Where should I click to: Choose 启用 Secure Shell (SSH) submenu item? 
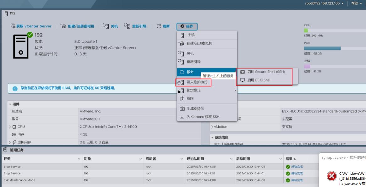pos(266,72)
